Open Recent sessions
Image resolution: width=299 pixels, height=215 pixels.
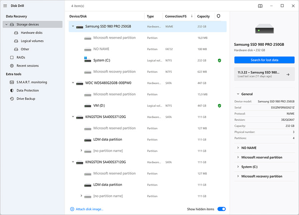[x=30, y=65]
